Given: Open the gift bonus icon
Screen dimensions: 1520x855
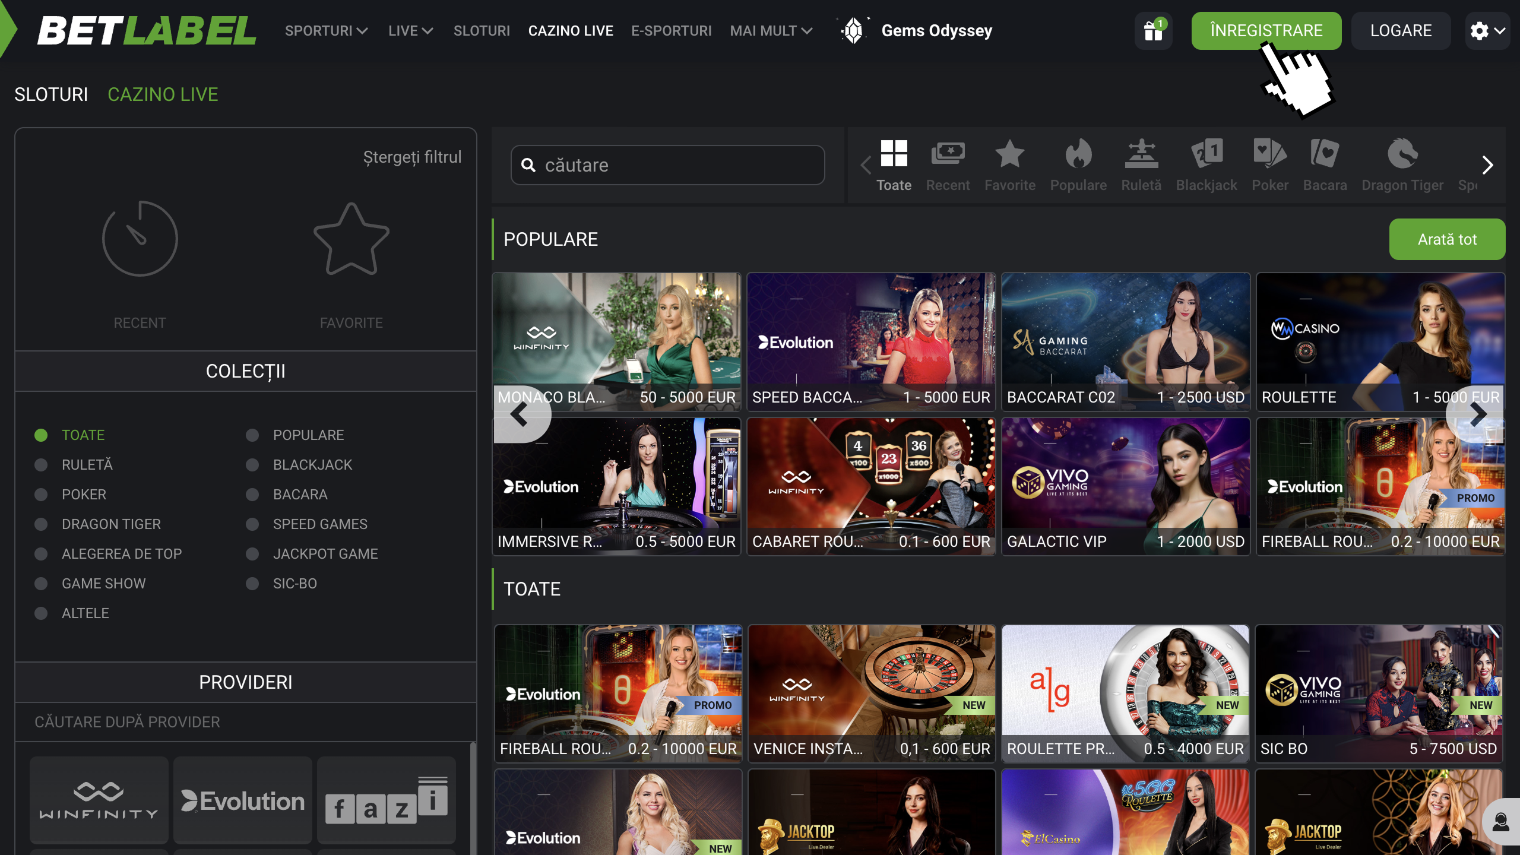Looking at the screenshot, I should [x=1153, y=31].
